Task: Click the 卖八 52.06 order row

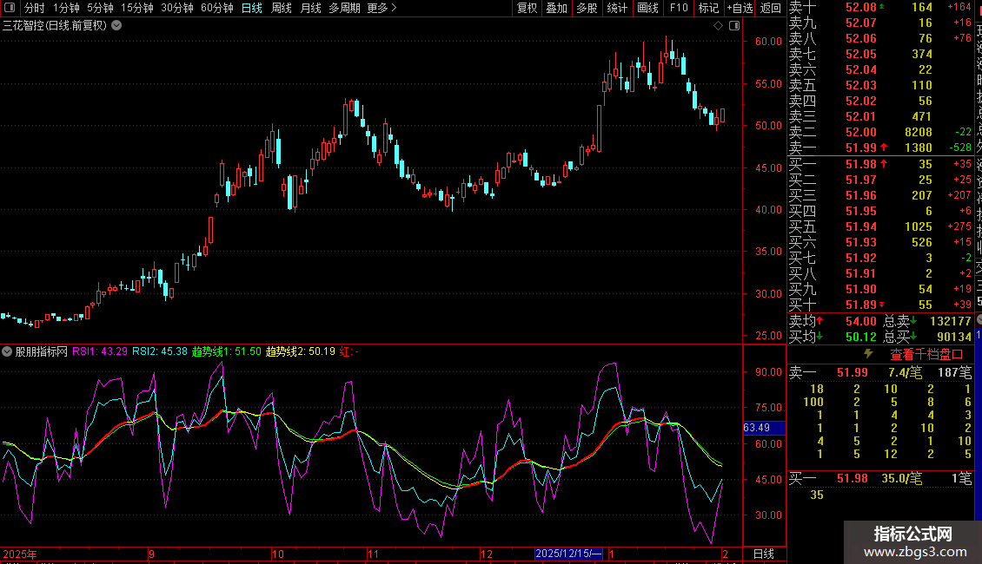Action: tap(881, 38)
